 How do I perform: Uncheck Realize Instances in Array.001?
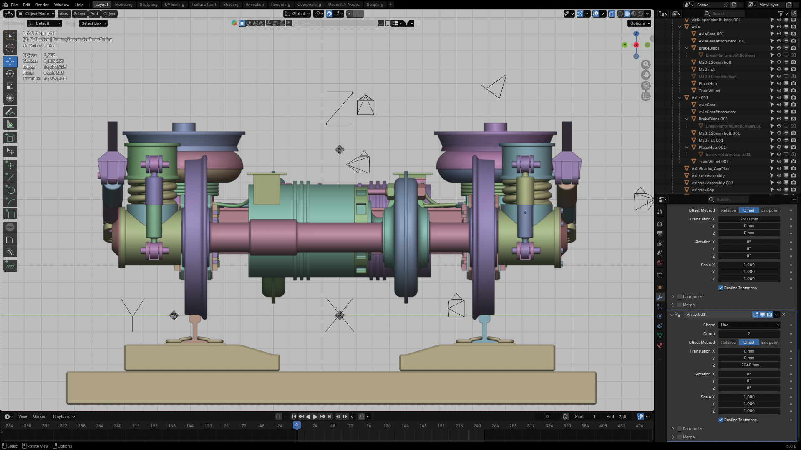click(720, 420)
